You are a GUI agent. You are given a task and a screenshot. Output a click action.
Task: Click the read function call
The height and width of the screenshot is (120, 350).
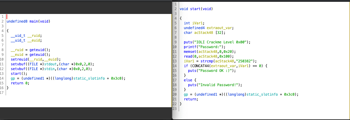188,56
